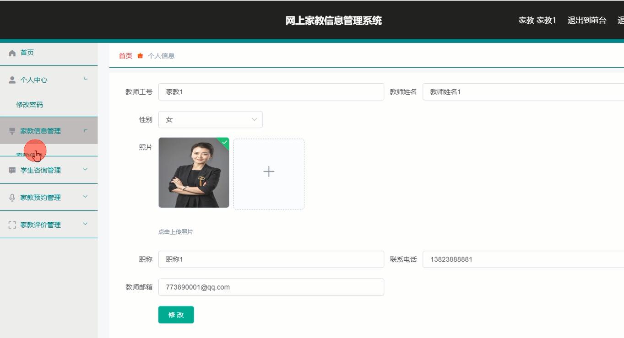Image resolution: width=624 pixels, height=338 pixels.
Task: Click the uploaded teacher photo thumbnail
Action: 194,173
